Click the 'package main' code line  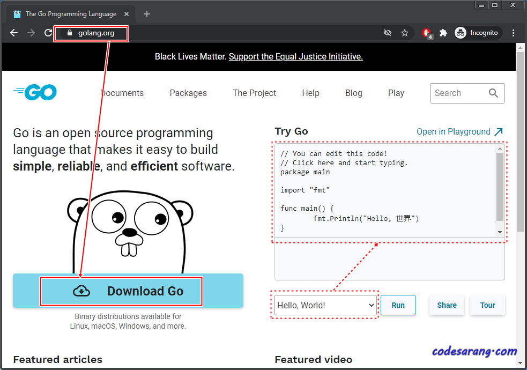coord(305,172)
